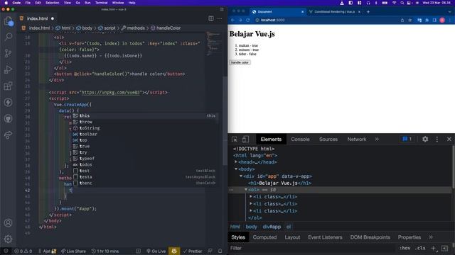
Task: Open the Search view in VS Code
Action: 9,37
